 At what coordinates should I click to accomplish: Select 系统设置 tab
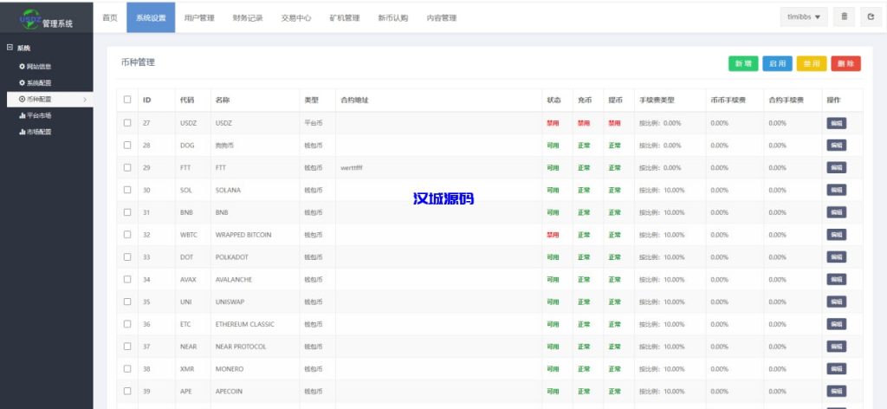click(x=151, y=17)
